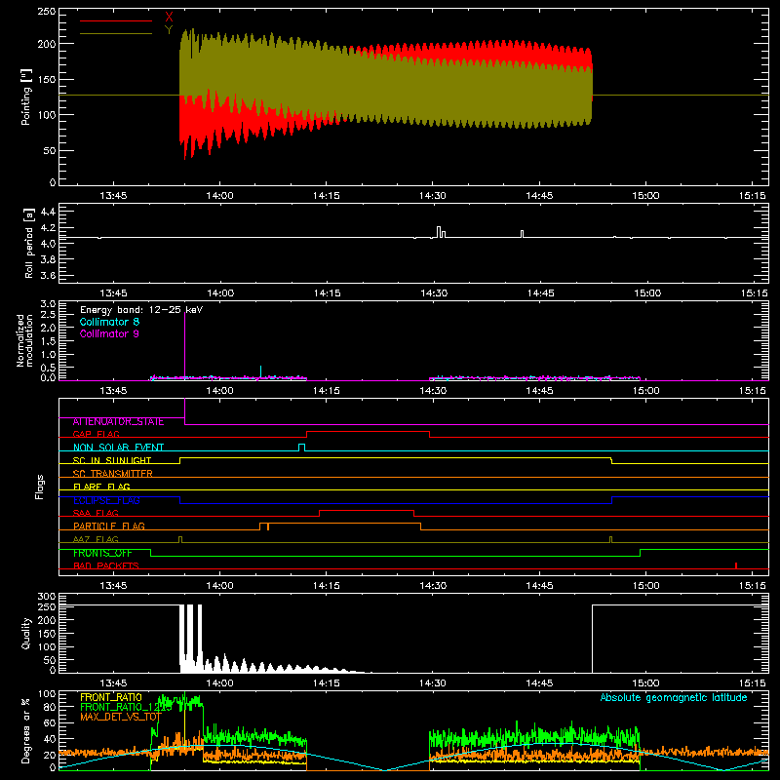This screenshot has width=780, height=780.
Task: Click the SAA_FLAG label
Action: [96, 513]
